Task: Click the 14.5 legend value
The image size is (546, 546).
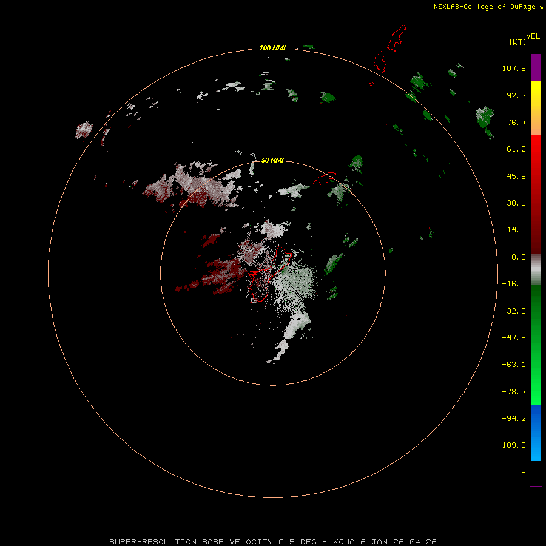Action: pos(516,230)
